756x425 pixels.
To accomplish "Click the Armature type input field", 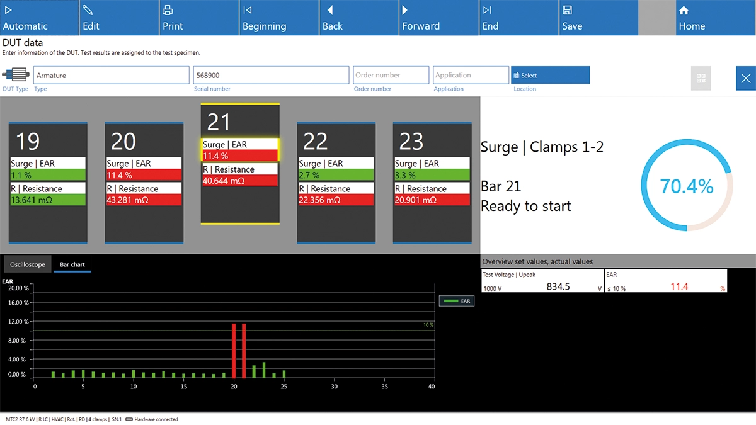I will [111, 76].
